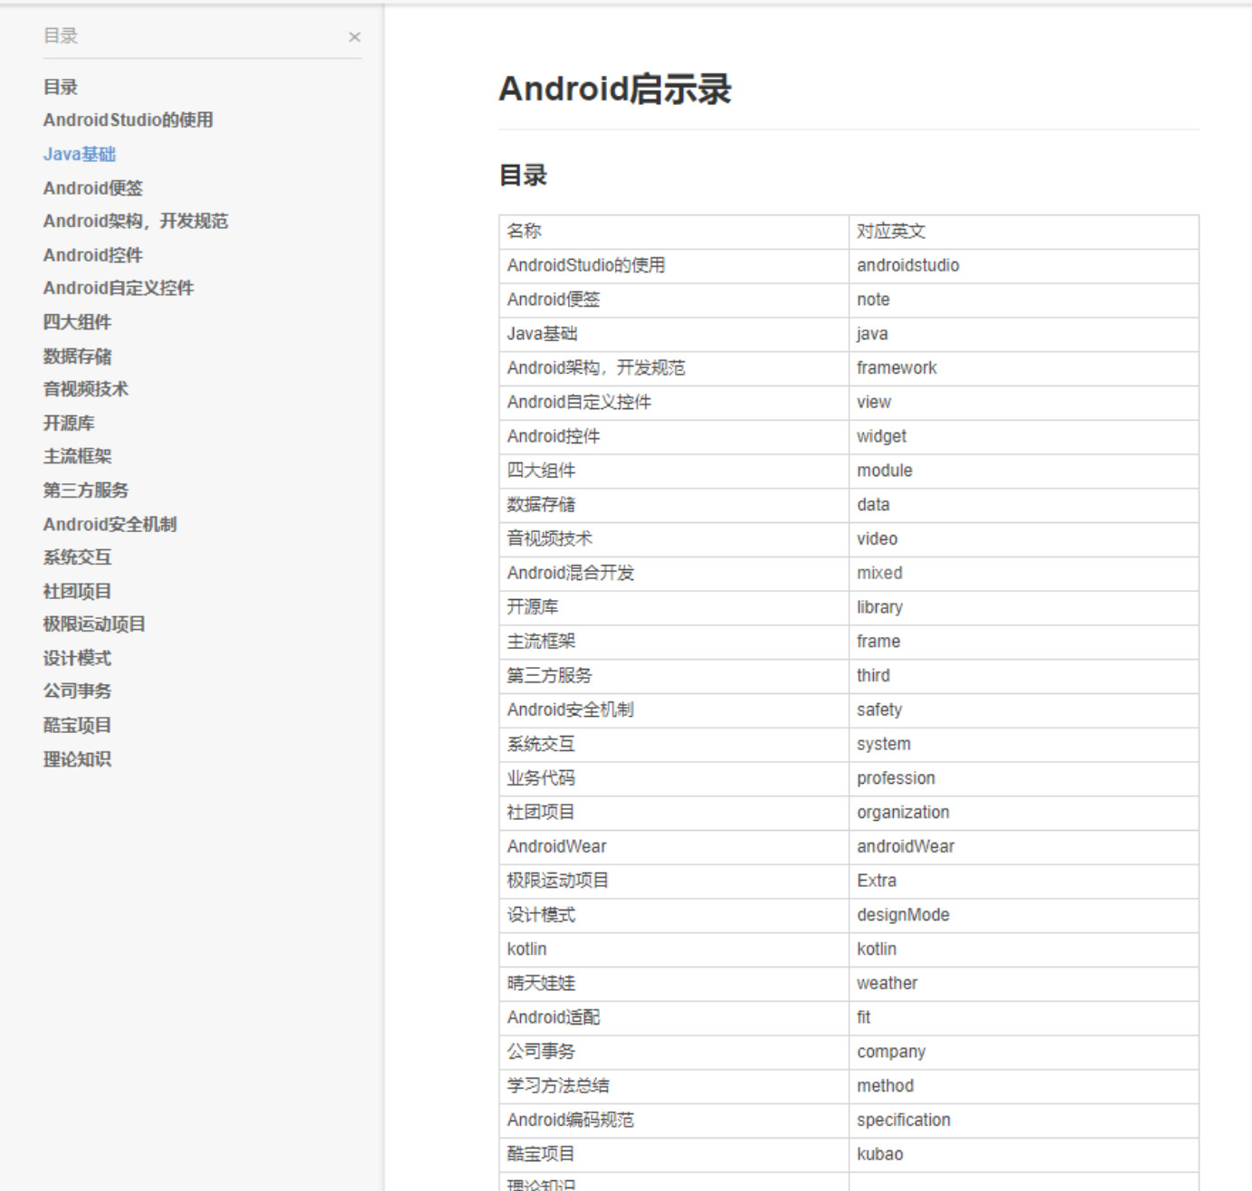1252x1191 pixels.
Task: Click 学习方法总结 table cell
Action: pyautogui.click(x=674, y=1087)
